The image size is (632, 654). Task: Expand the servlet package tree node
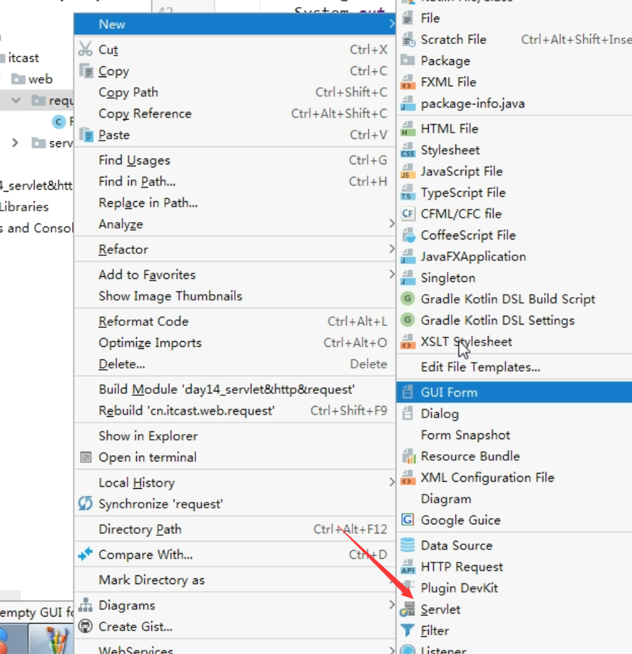[15, 143]
